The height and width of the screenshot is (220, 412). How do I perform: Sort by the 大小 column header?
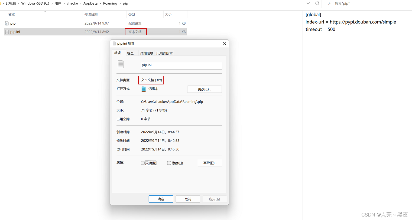[x=168, y=14]
